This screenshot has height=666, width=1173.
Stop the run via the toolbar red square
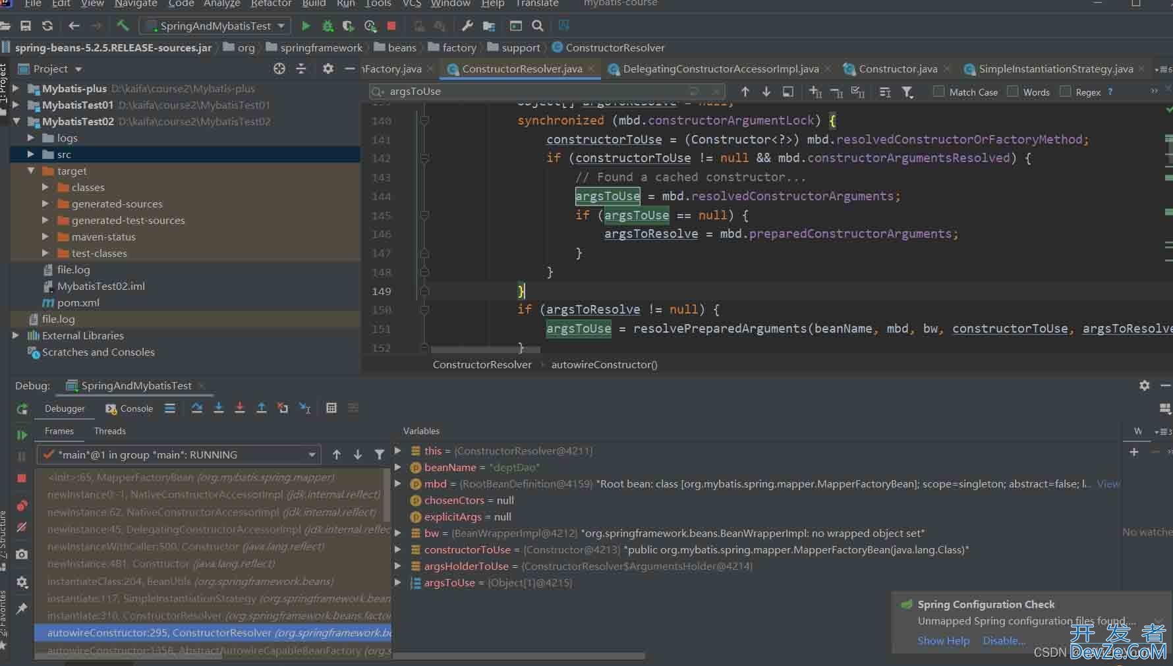pos(391,26)
